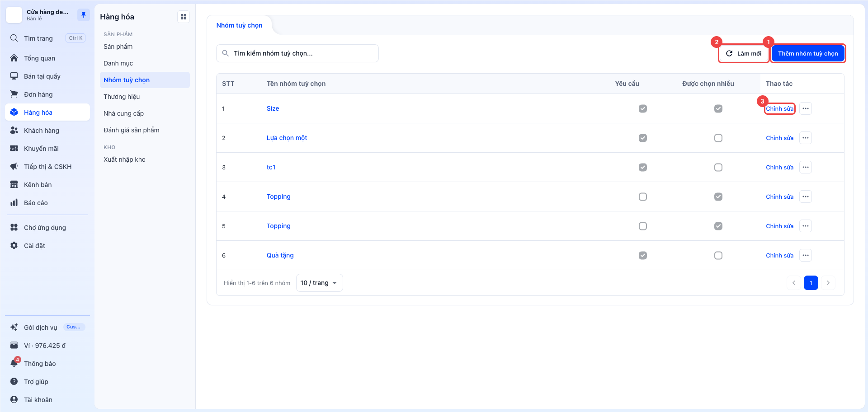Image resolution: width=868 pixels, height=412 pixels.
Task: Click page number 1 button
Action: click(811, 283)
